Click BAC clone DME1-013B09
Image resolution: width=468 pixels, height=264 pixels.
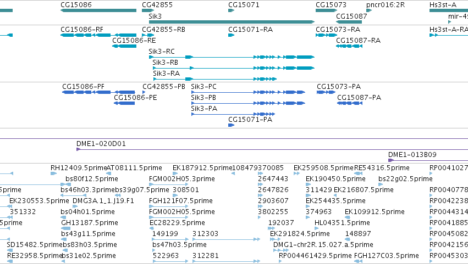[x=412, y=155]
